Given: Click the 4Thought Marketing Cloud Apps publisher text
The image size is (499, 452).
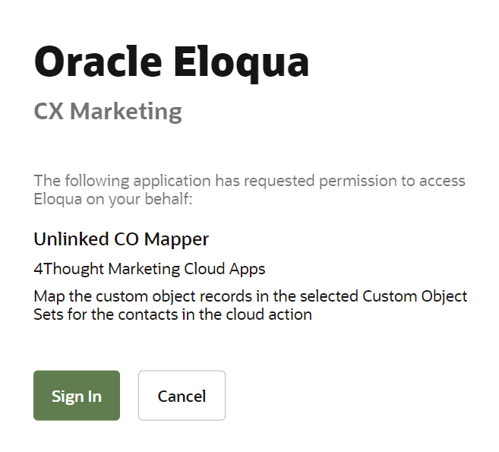Looking at the screenshot, I should (150, 269).
